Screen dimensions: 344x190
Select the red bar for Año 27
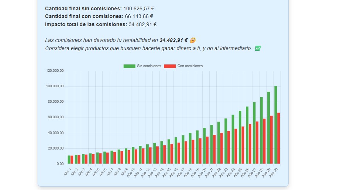point(257,142)
